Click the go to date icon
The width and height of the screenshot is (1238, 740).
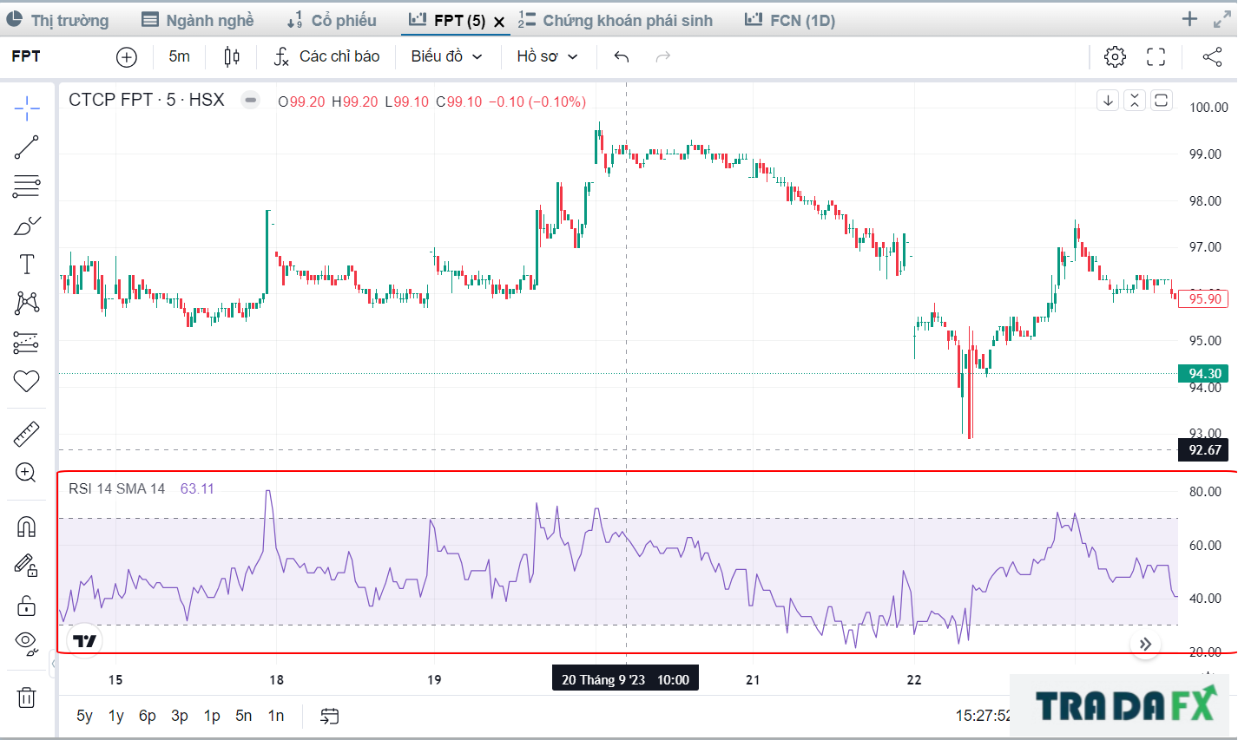click(x=330, y=716)
